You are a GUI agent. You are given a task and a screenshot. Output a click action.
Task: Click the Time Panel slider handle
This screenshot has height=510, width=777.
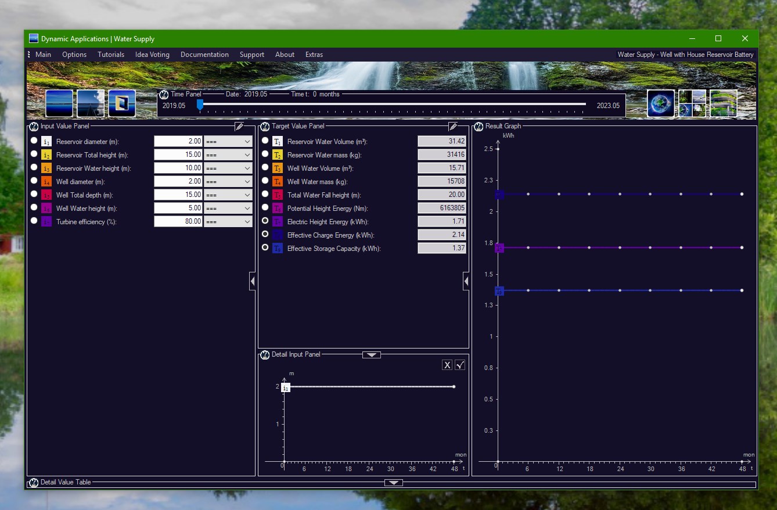[x=200, y=105]
